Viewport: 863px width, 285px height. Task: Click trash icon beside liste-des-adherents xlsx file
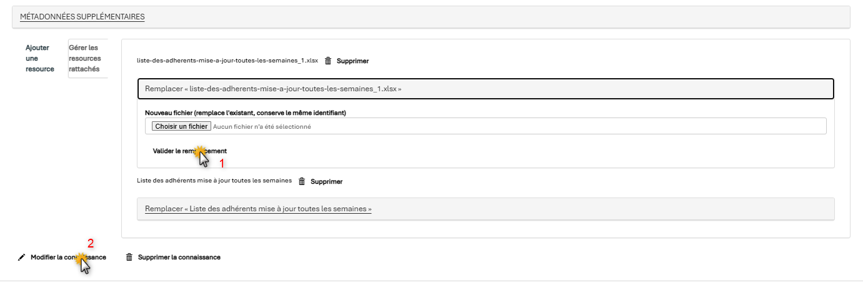tap(328, 61)
